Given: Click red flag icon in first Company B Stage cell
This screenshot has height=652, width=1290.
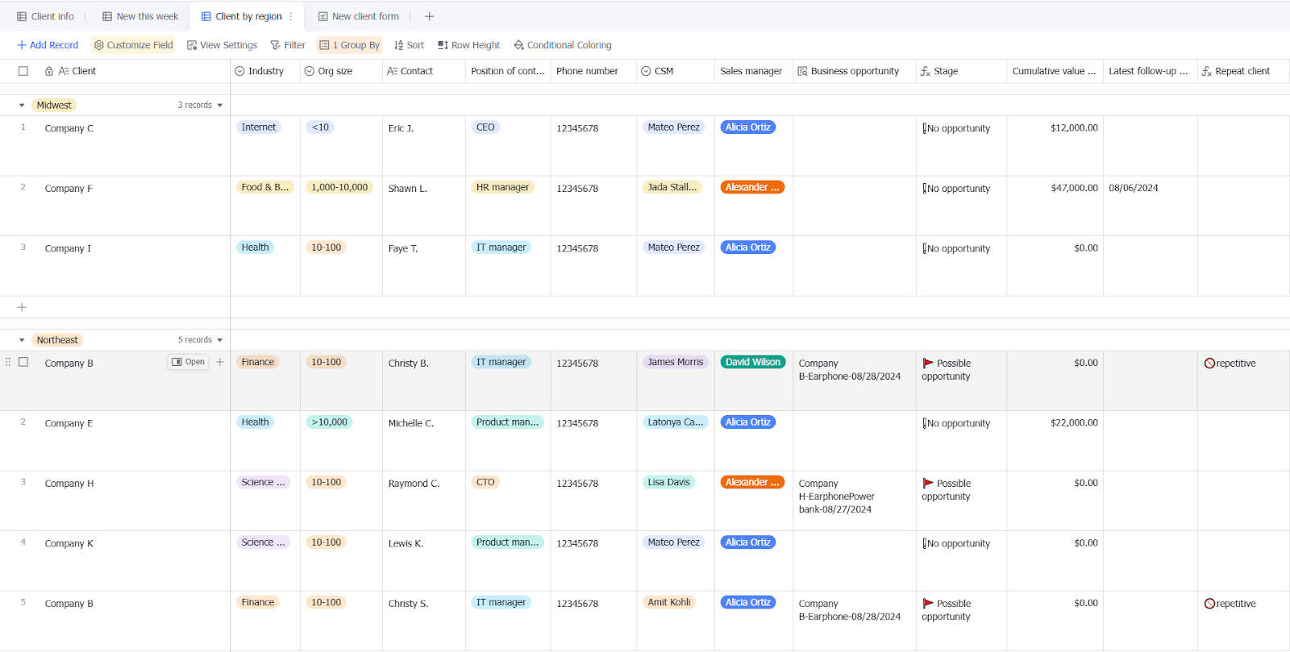Looking at the screenshot, I should pyautogui.click(x=928, y=363).
